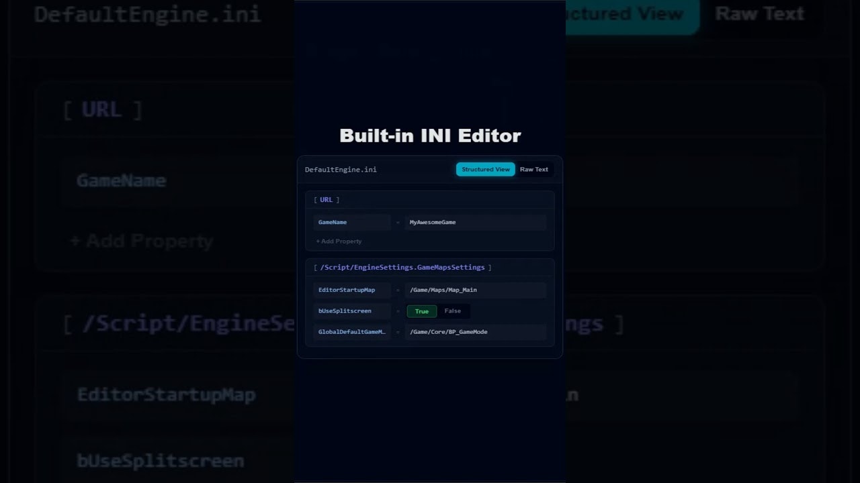Click the small sharp EditorStartupMap key field
Viewport: 860px width, 483px height.
(352, 290)
